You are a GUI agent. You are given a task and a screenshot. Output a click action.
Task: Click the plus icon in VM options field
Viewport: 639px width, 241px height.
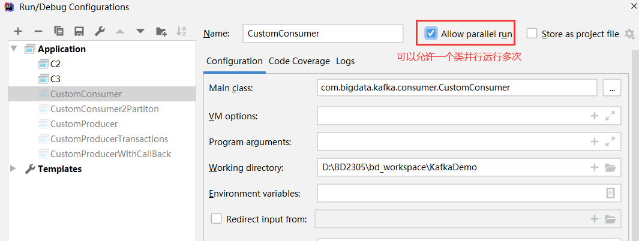tap(595, 116)
